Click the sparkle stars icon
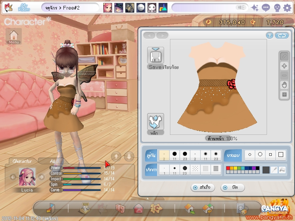This screenshot has width=295, height=221. [x=255, y=8]
